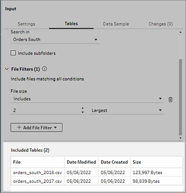Open the Search in Orders South dropdown
186x193 pixels.
click(55, 40)
